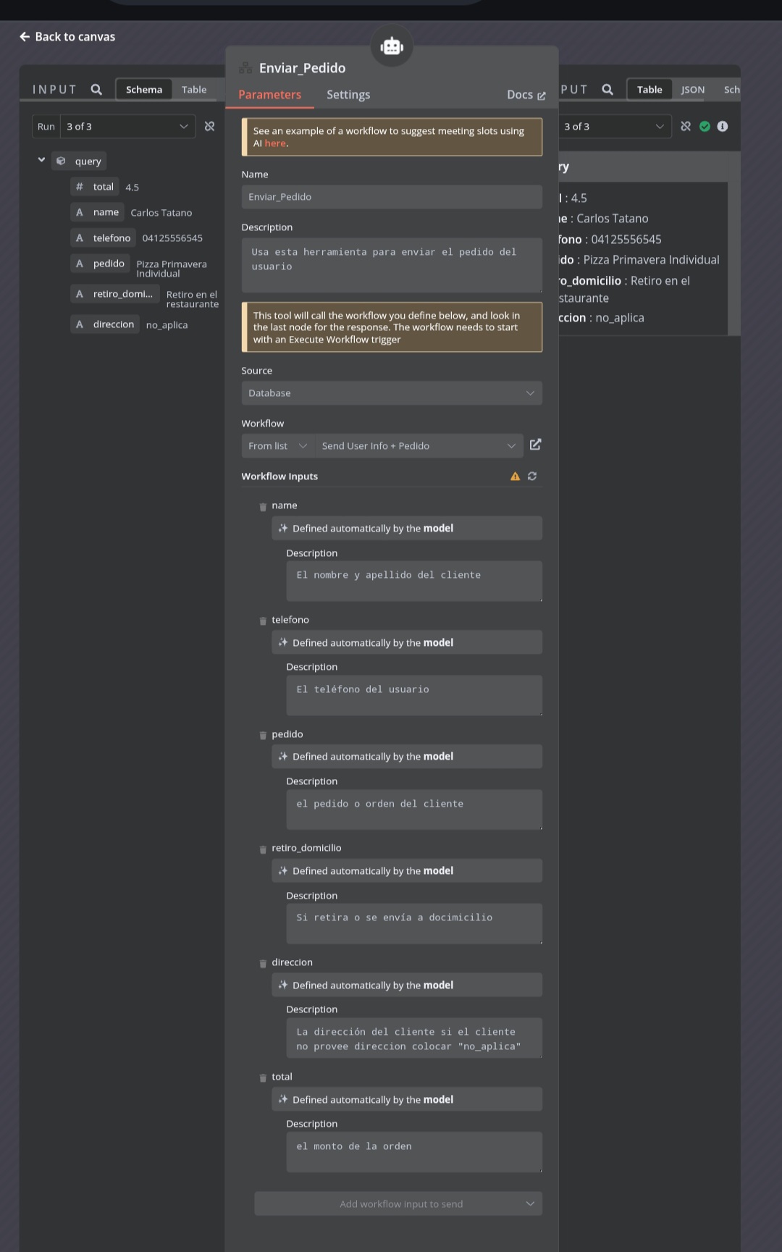
Task: Open the INPUT Run selector showing 3 of 3
Action: click(127, 126)
